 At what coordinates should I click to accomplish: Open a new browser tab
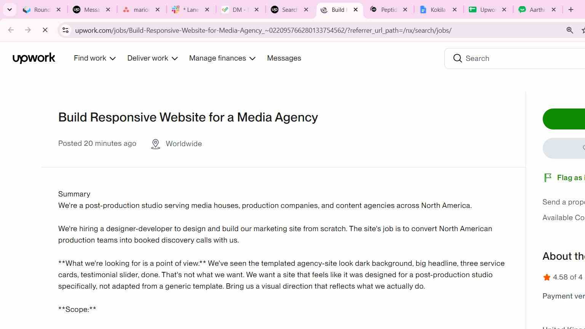tap(571, 10)
